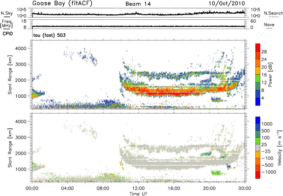The image size is (283, 196).
Task: Click the -100 label on velocity colorbar
Action: point(267,158)
